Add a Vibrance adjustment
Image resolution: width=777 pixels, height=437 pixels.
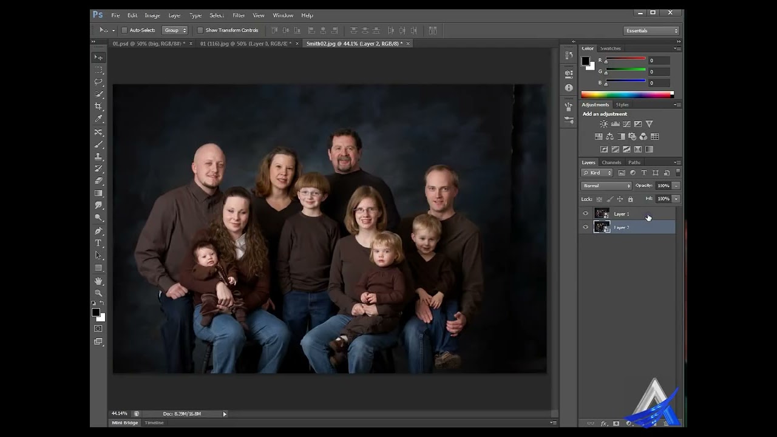click(649, 124)
